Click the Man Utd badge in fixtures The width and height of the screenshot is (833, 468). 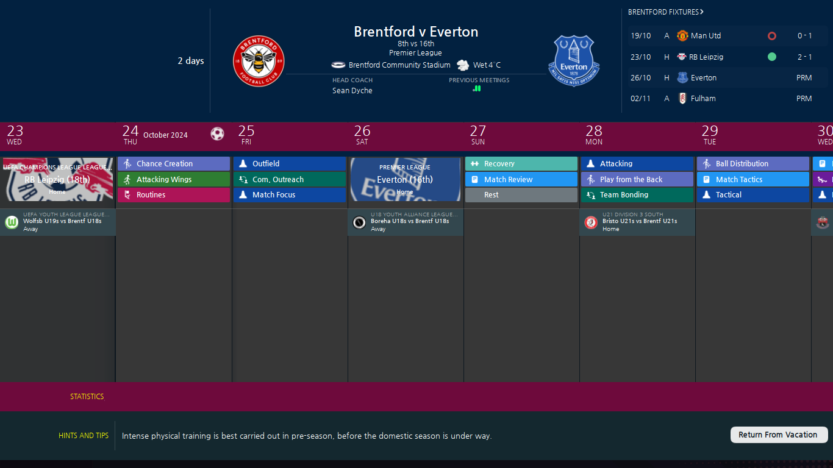coord(682,36)
